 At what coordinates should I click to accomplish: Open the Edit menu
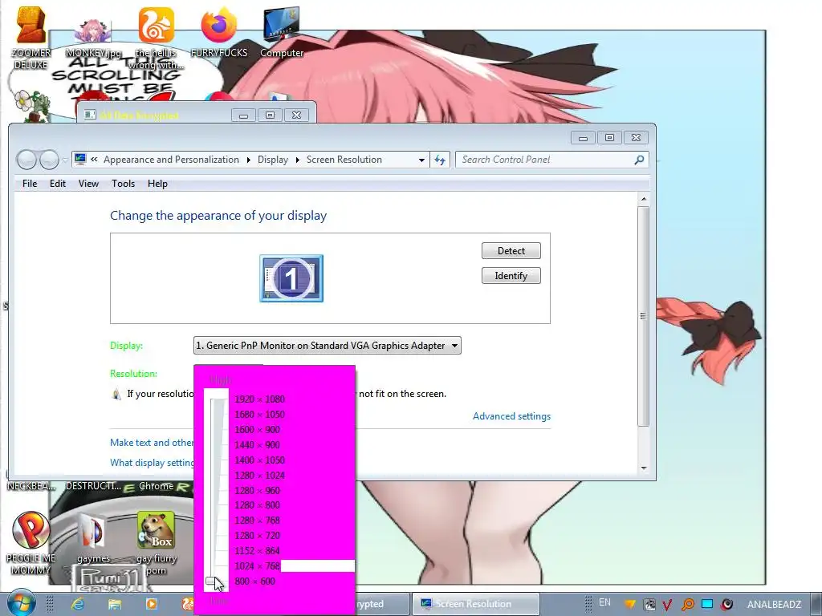tap(58, 184)
